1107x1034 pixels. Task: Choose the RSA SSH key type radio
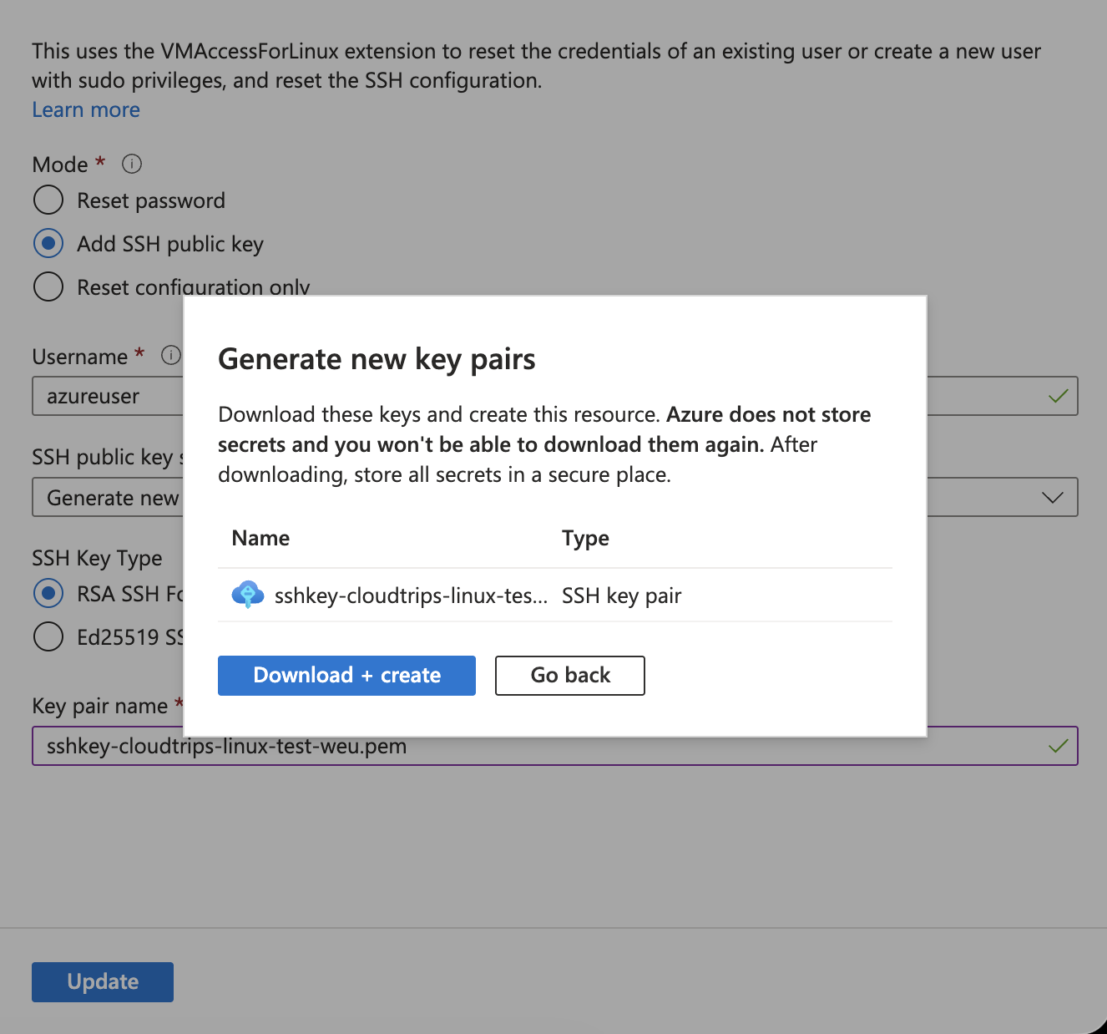[48, 594]
